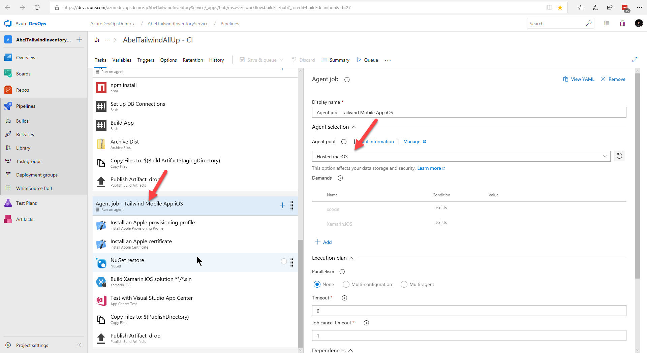Screen dimensions: 647x353
Task: Click the info icon beside Parallelism
Action: (342, 271)
